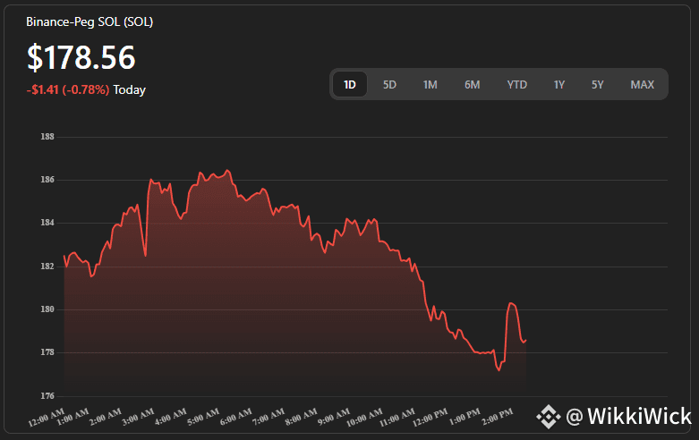
Task: Click the 9:00 AM x-axis label
Action: (x=334, y=417)
